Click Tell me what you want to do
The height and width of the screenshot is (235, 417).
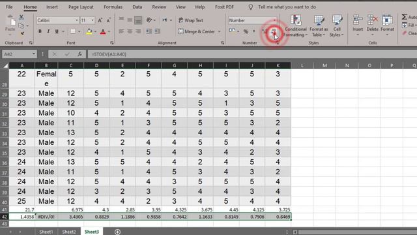(287, 7)
